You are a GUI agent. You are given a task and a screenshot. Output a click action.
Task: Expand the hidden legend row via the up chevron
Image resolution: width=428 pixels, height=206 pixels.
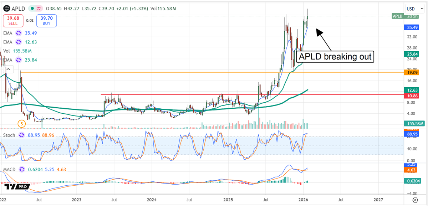8,69
